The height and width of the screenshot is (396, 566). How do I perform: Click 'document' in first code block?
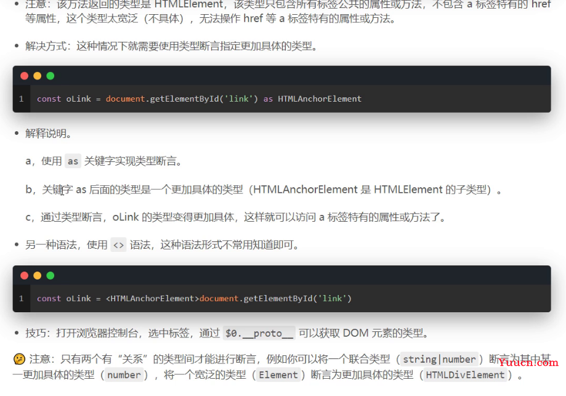tap(125, 99)
